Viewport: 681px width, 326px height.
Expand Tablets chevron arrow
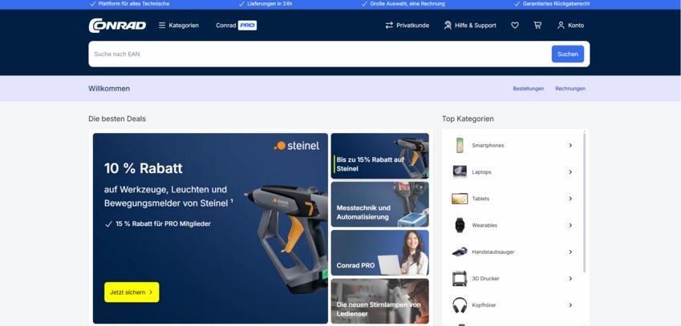pos(570,199)
